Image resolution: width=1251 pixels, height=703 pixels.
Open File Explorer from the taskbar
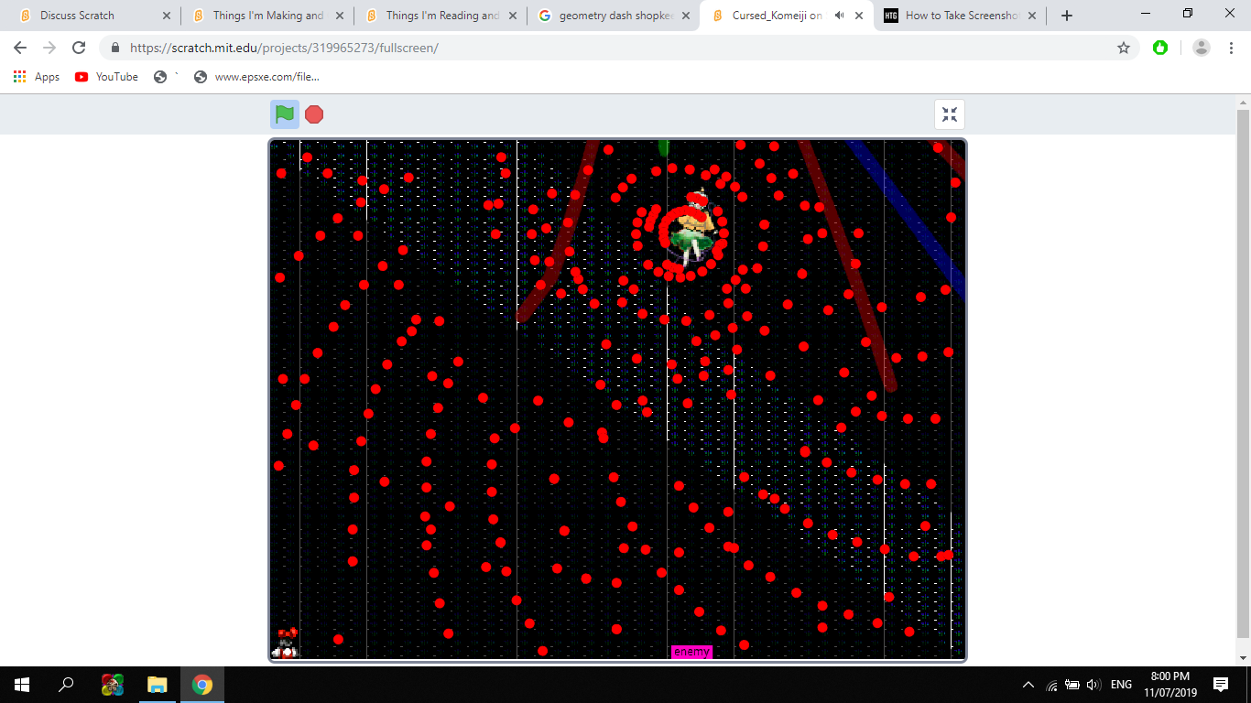click(158, 685)
